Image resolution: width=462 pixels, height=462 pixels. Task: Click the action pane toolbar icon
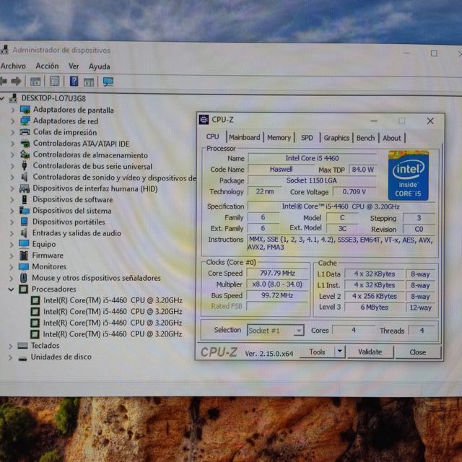(89, 82)
